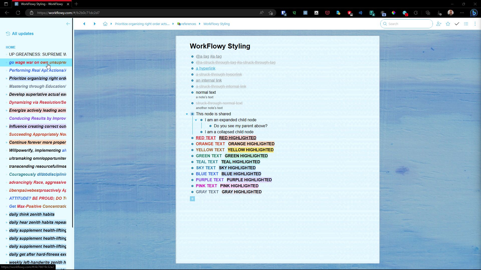Viewport: 481px width, 270px height.
Task: Open 'references' breadcrumb
Action: pyautogui.click(x=187, y=24)
